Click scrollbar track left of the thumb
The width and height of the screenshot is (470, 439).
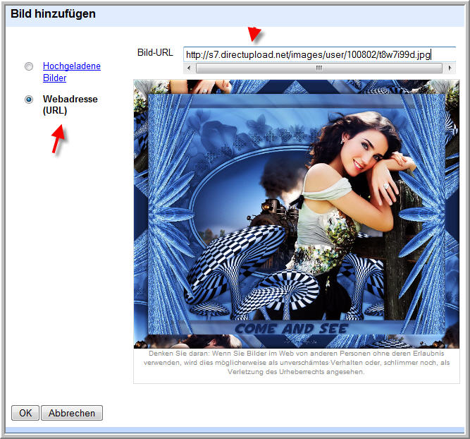click(x=192, y=68)
